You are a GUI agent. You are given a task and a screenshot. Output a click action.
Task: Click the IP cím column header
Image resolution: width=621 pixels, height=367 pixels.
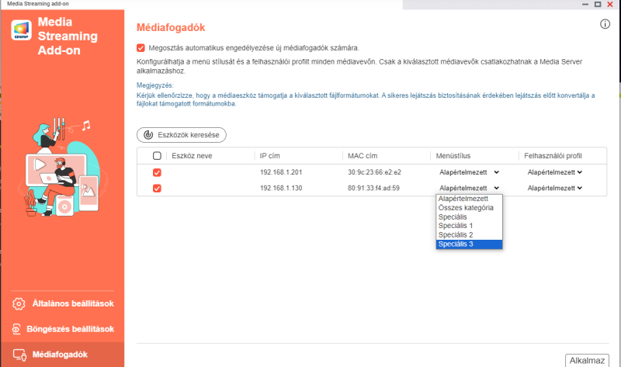pos(269,156)
